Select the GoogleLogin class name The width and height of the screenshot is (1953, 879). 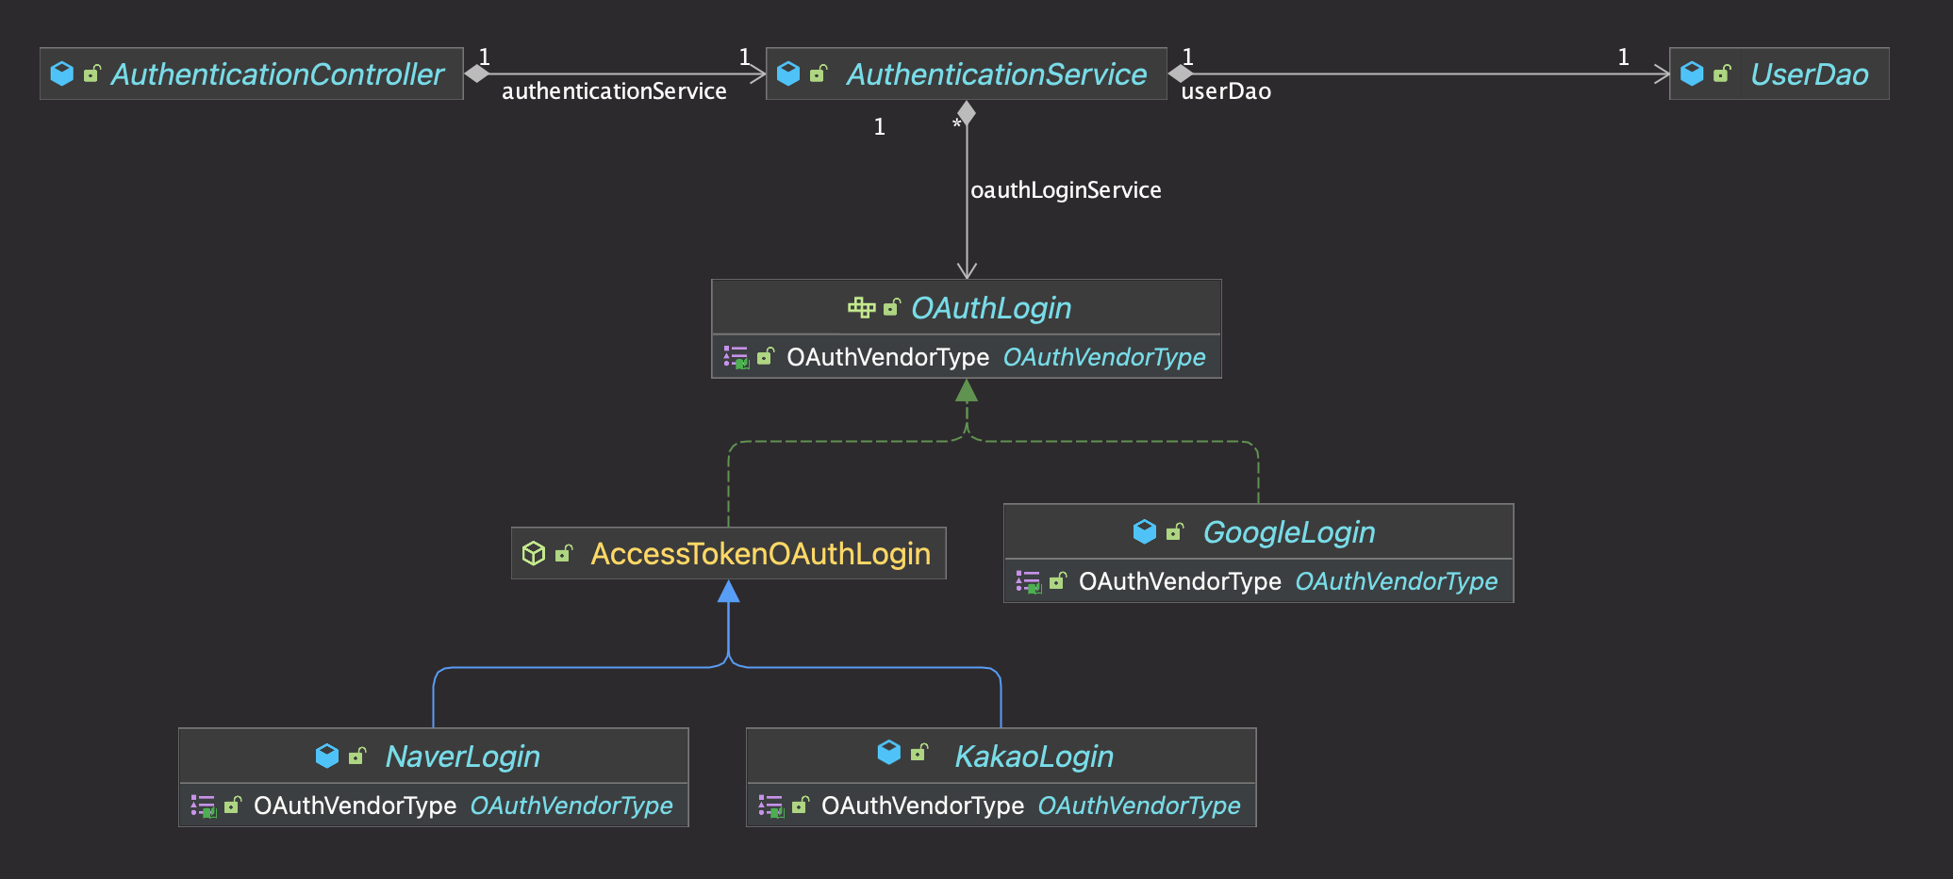[1289, 531]
